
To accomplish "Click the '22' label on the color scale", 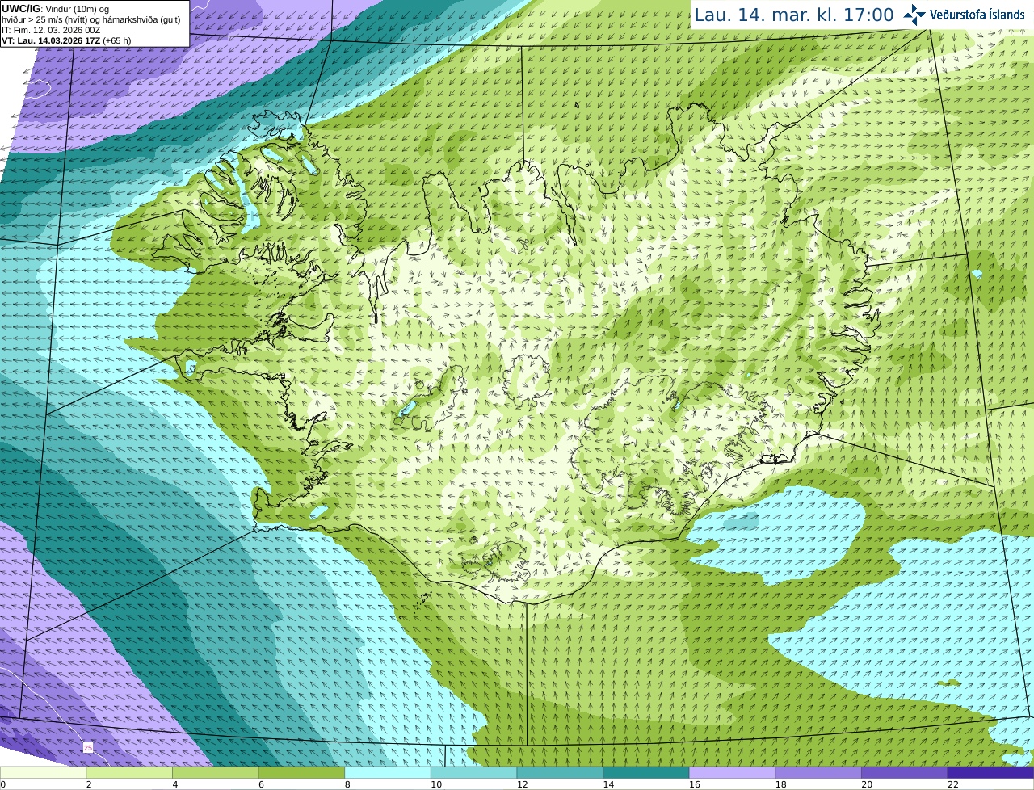I will [x=953, y=784].
